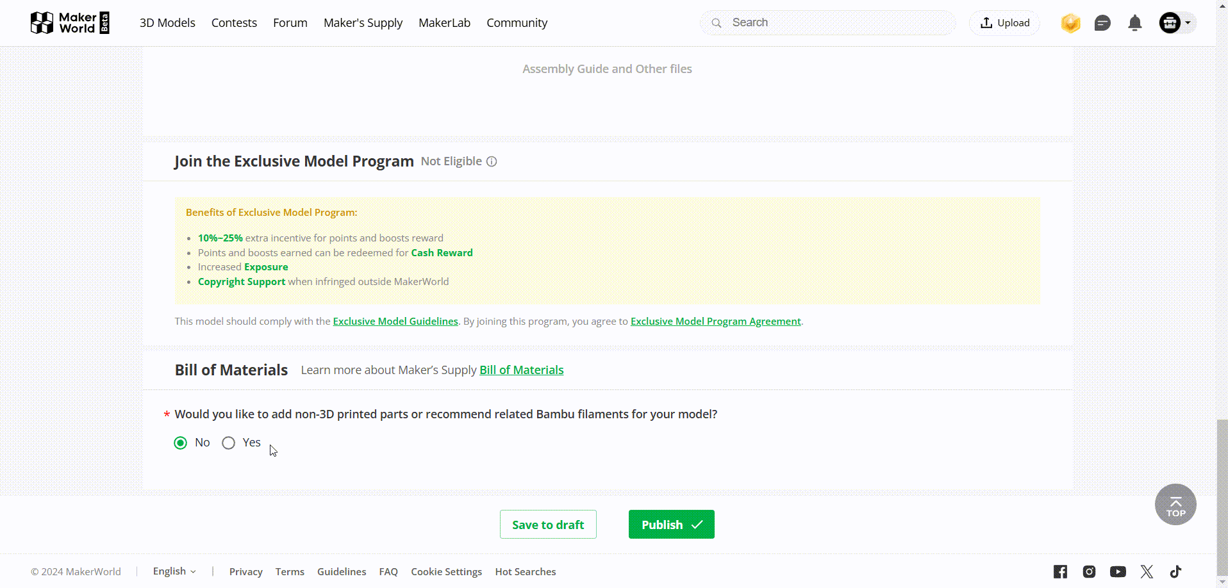Go to the Contests page
Viewport: 1228px width, 588px height.
click(x=234, y=23)
